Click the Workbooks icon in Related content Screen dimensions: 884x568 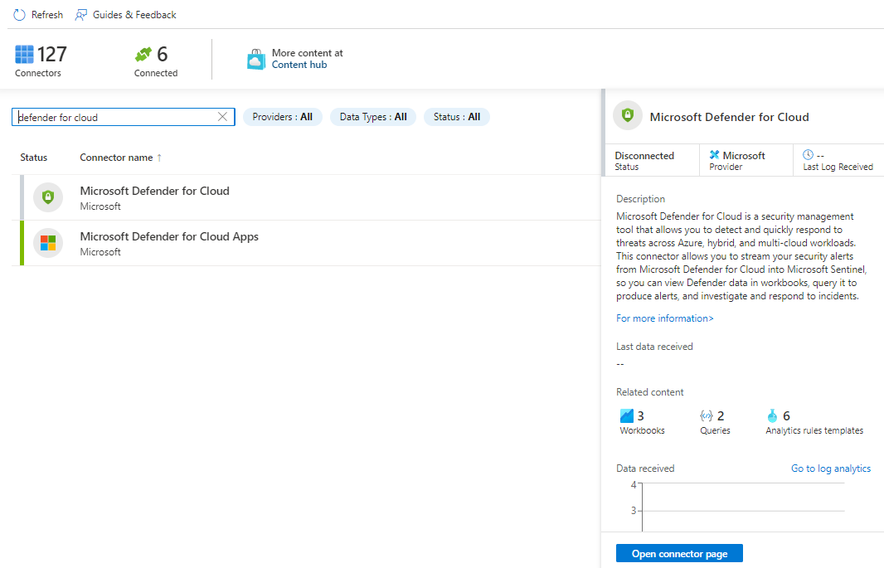(x=627, y=416)
